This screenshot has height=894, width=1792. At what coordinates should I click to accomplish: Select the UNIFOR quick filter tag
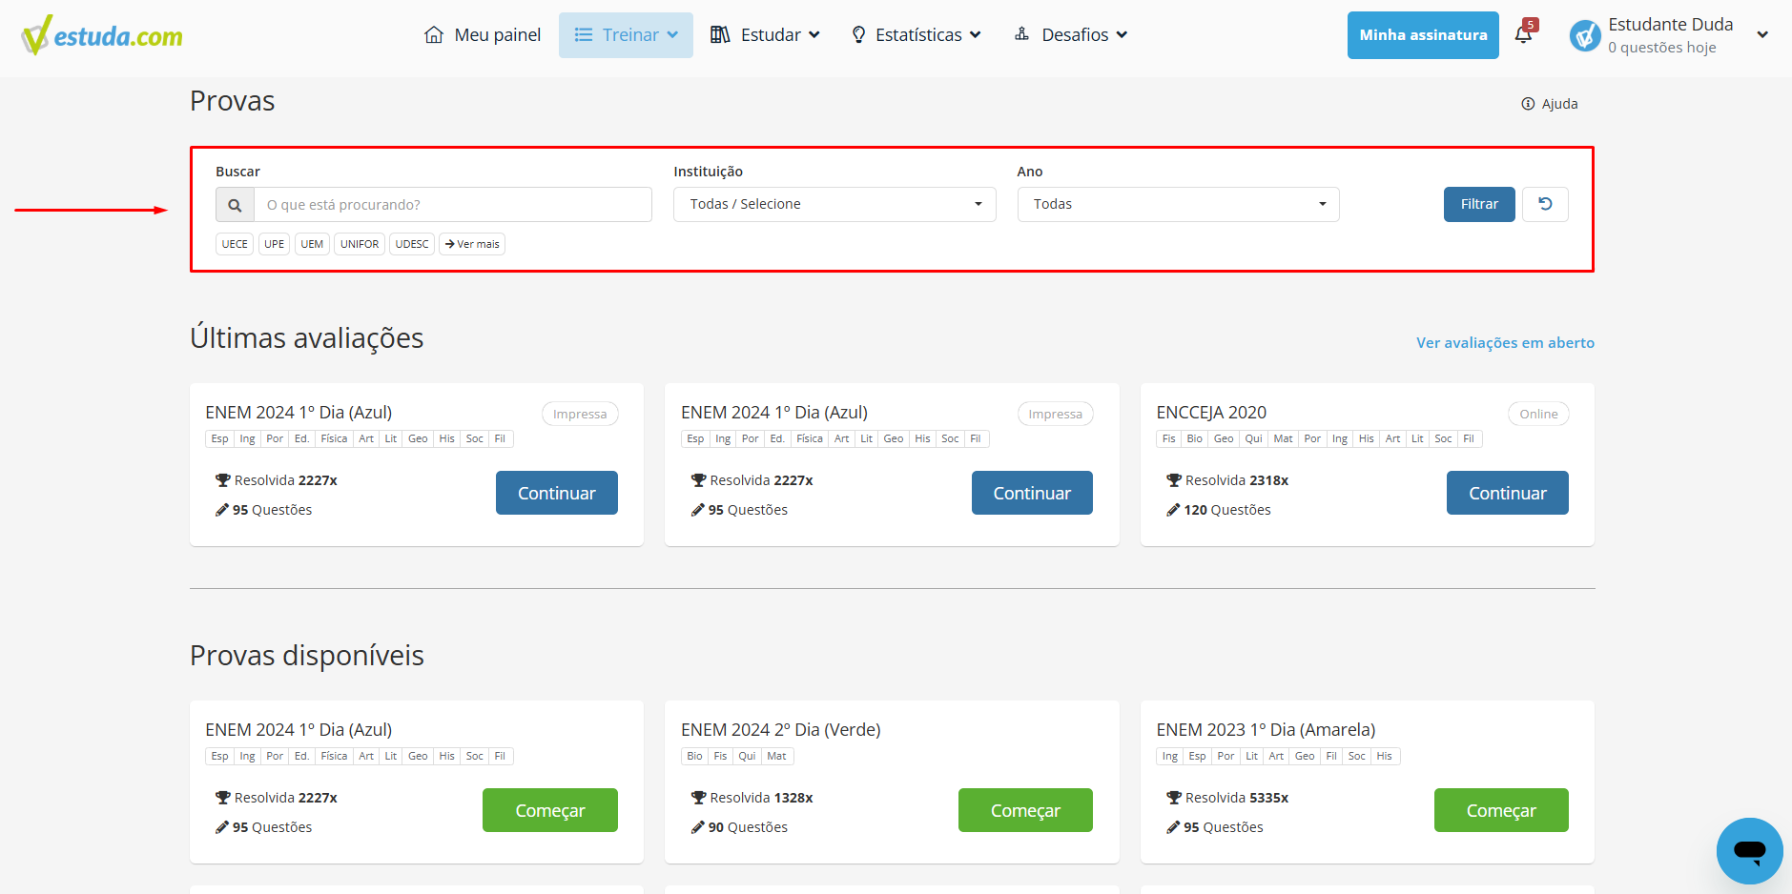pyautogui.click(x=360, y=244)
